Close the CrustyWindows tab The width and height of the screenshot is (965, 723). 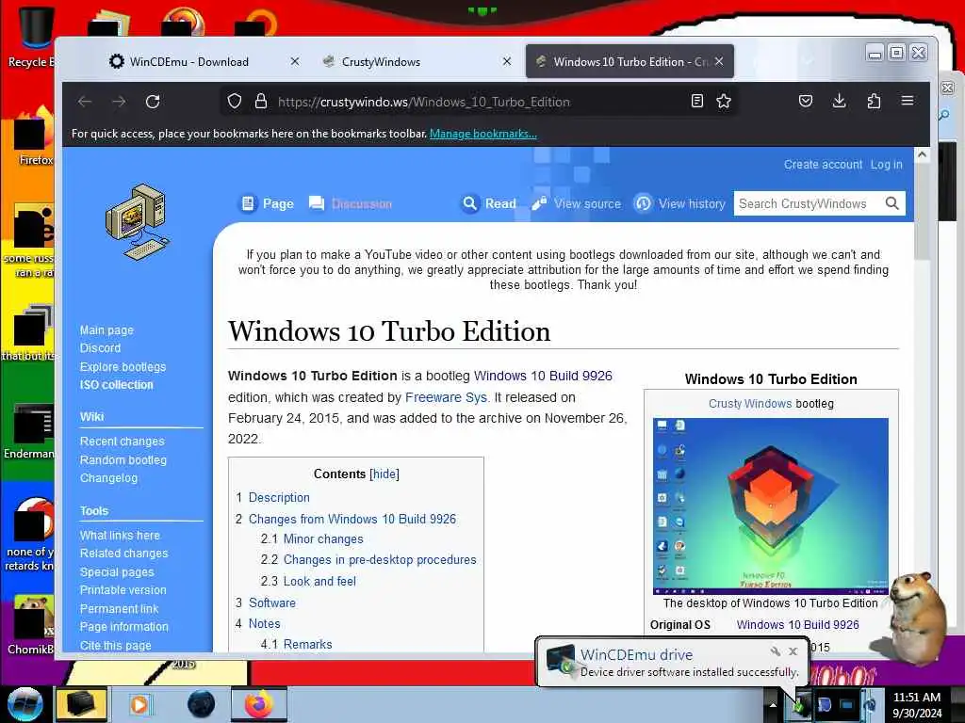pos(506,61)
